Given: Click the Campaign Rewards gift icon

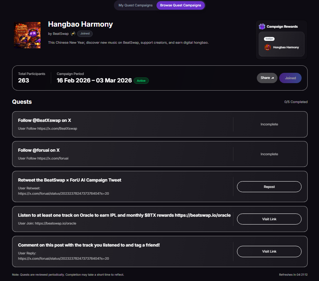Looking at the screenshot, I should coord(262,26).
